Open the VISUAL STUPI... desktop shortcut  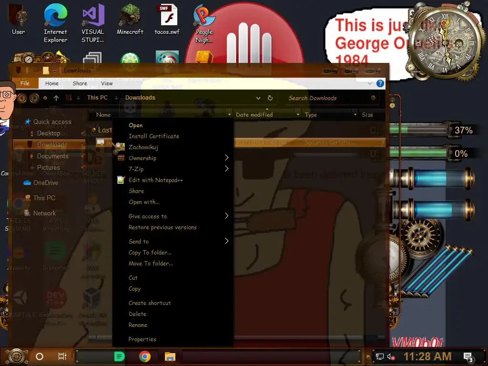pyautogui.click(x=93, y=22)
